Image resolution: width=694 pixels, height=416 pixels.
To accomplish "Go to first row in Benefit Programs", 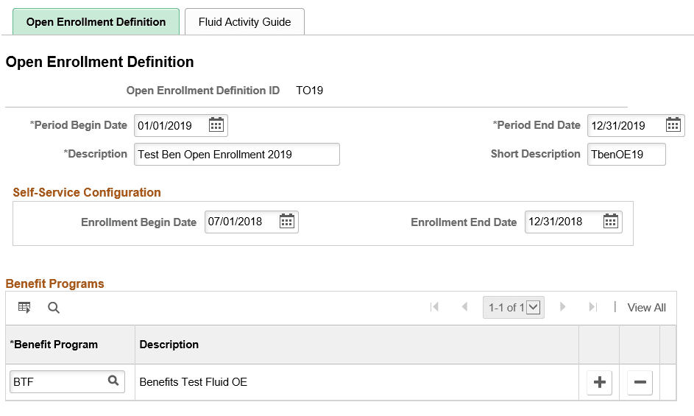I will (x=434, y=307).
